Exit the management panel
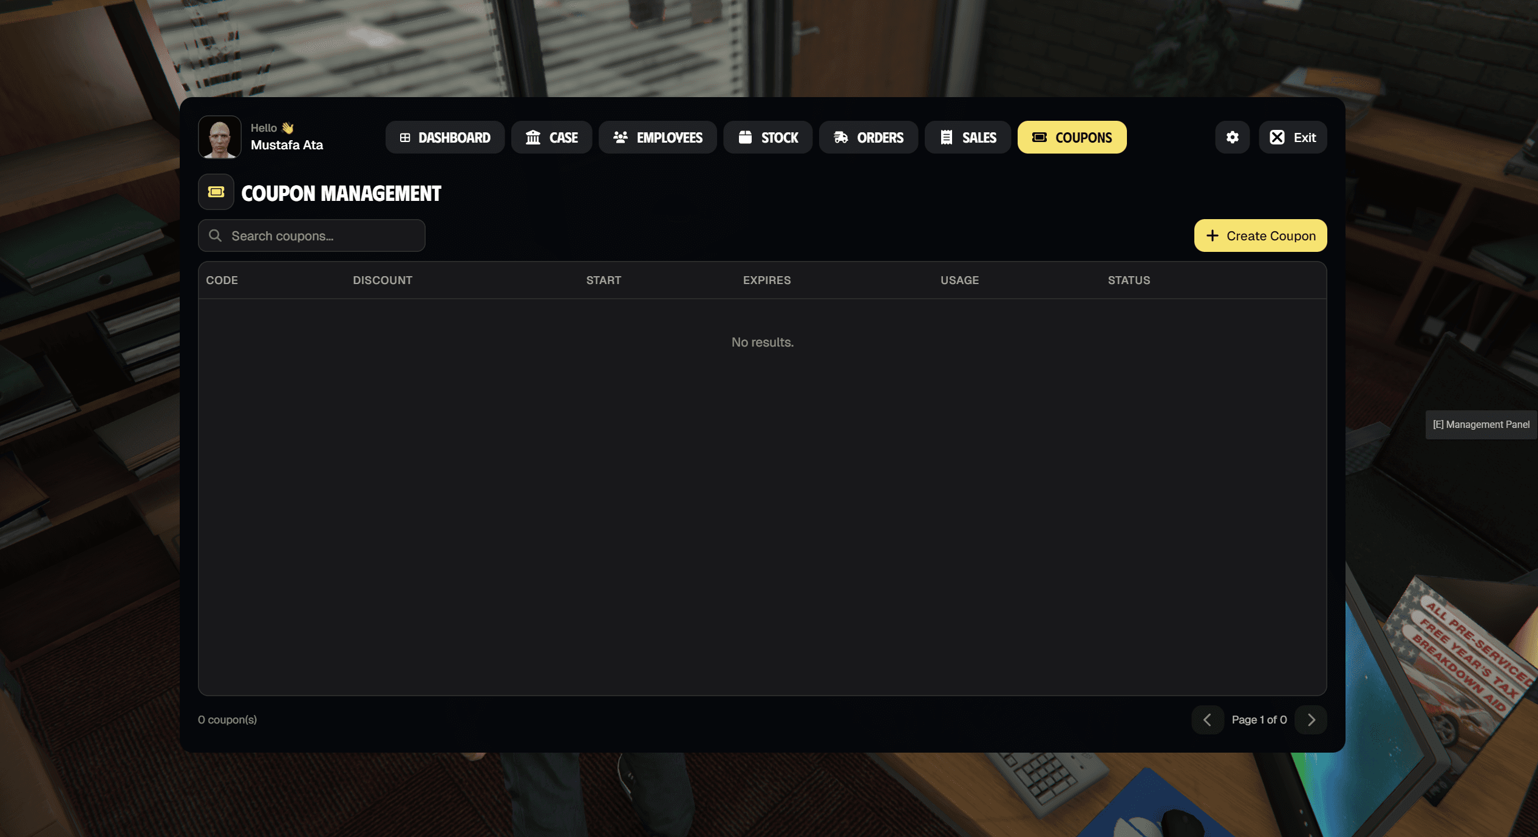This screenshot has height=837, width=1538. pos(1293,137)
